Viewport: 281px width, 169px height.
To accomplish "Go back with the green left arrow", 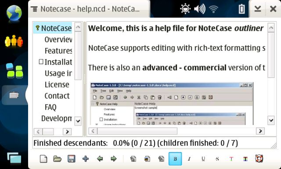I will pyautogui.click(x=100, y=159).
